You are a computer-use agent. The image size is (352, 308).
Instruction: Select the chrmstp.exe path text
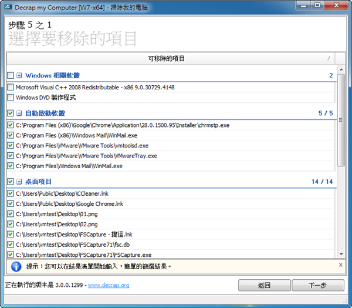click(x=123, y=125)
